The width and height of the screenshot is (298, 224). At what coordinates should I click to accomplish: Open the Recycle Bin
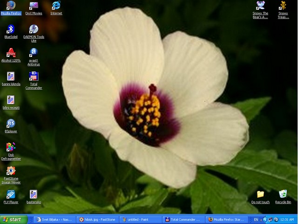[x=283, y=194]
